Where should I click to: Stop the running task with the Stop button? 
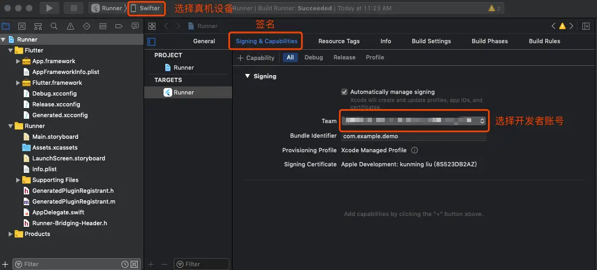pyautogui.click(x=73, y=8)
